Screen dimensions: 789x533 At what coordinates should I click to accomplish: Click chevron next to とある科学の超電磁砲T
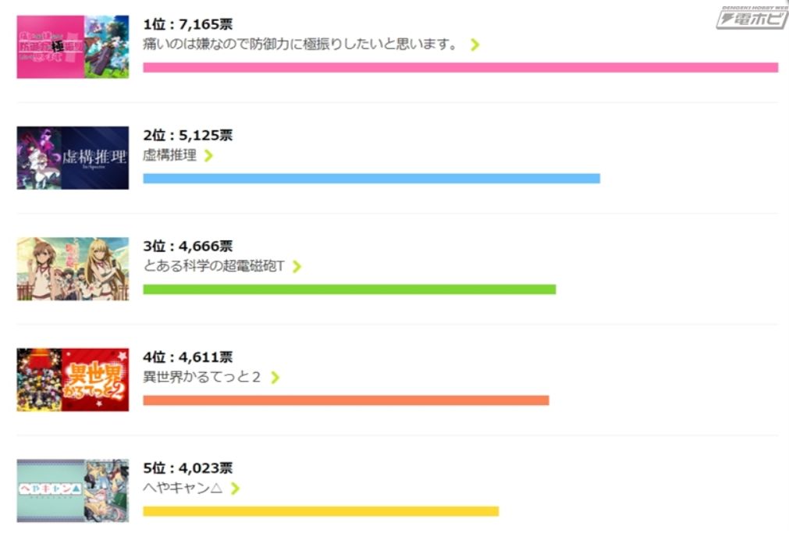[x=297, y=266]
